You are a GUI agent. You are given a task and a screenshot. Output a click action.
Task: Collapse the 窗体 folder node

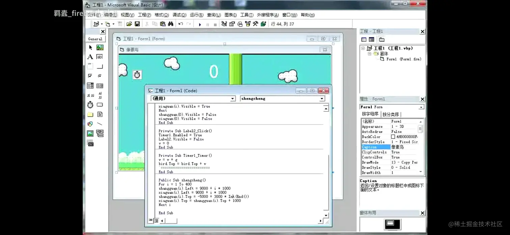[x=369, y=54]
